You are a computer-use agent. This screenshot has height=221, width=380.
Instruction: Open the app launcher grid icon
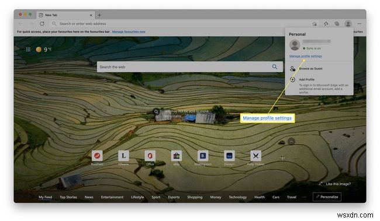coord(28,50)
